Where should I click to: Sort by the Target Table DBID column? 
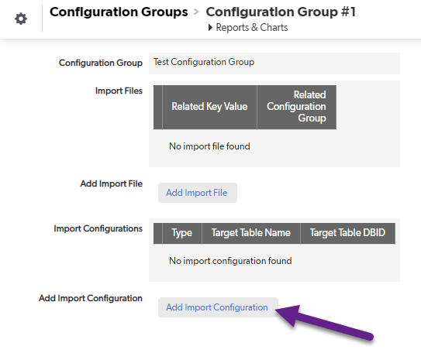(x=347, y=233)
